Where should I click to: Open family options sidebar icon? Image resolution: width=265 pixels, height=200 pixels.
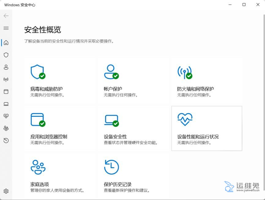click(x=6, y=128)
